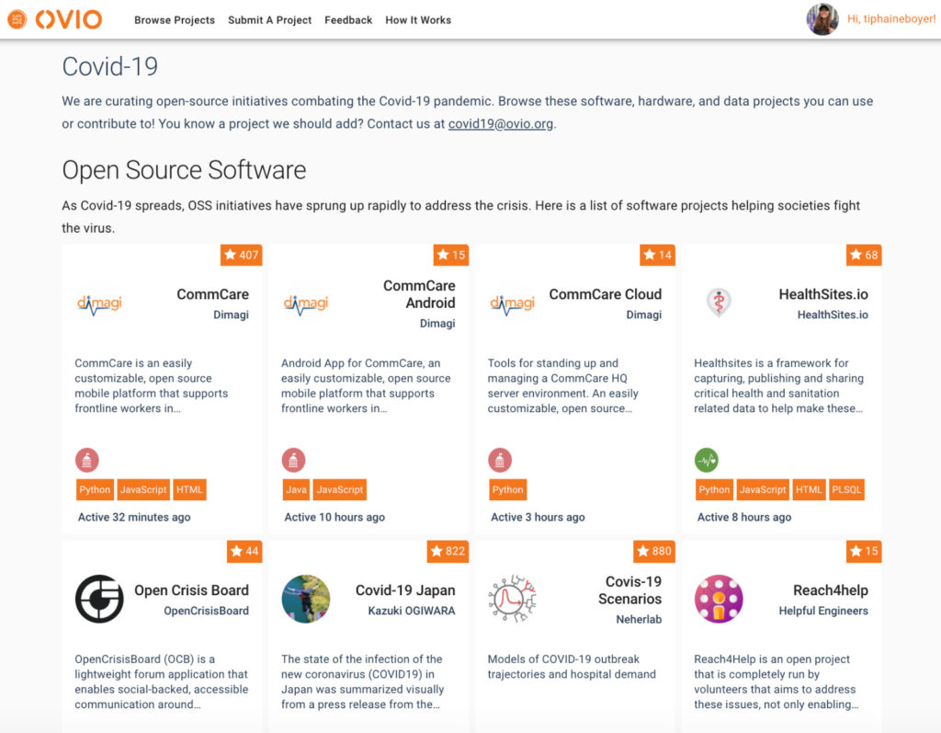Click the green health badge on HealthSites.io card
Screen dimensions: 941x733
click(707, 460)
